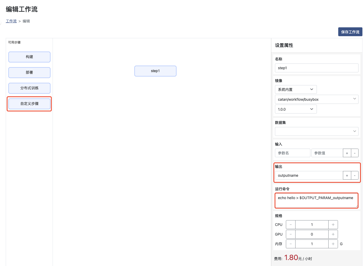The width and height of the screenshot is (364, 266).
Task: Decrease memory size with minus button
Action: pos(291,244)
